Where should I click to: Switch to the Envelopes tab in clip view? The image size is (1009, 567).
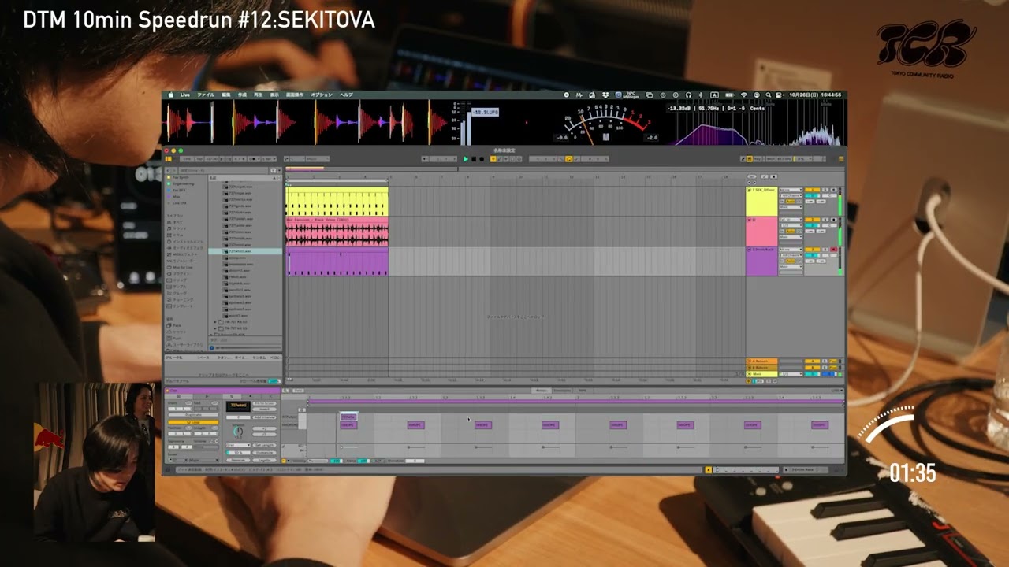point(561,390)
